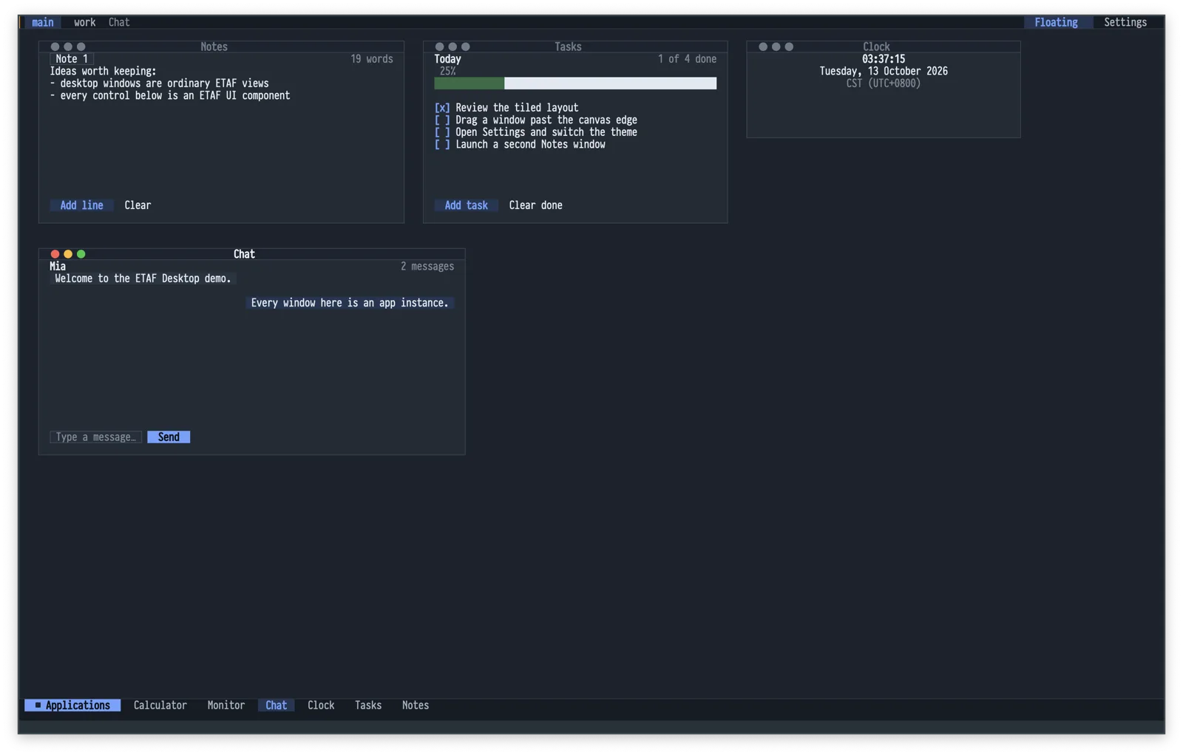Click 'Ideas worth keeping:' line in Notes
The image size is (1183, 755).
click(x=103, y=72)
